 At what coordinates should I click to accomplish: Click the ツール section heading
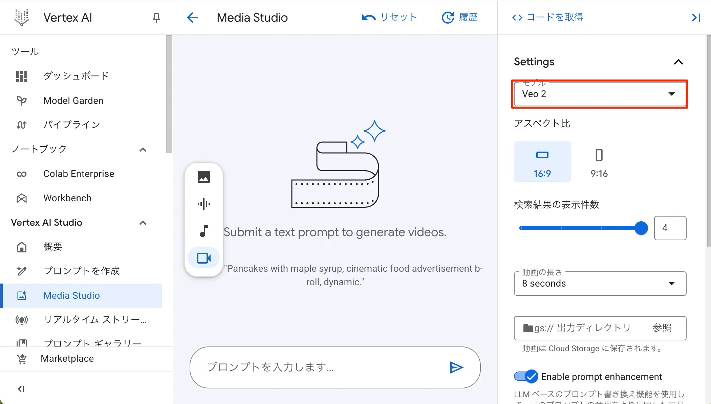point(25,52)
